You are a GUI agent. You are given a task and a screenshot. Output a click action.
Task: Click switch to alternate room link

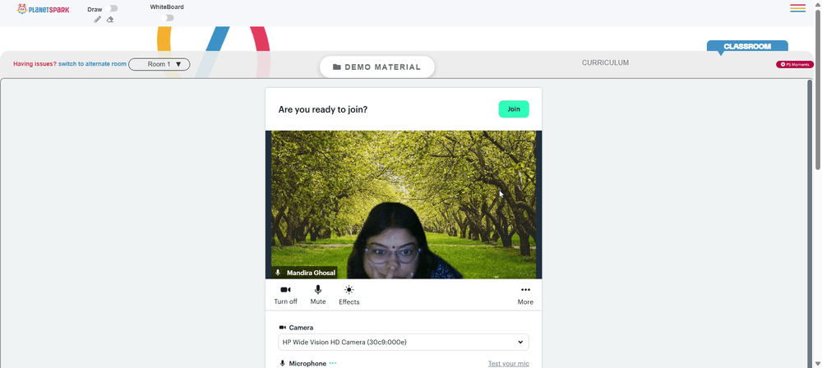pos(92,64)
